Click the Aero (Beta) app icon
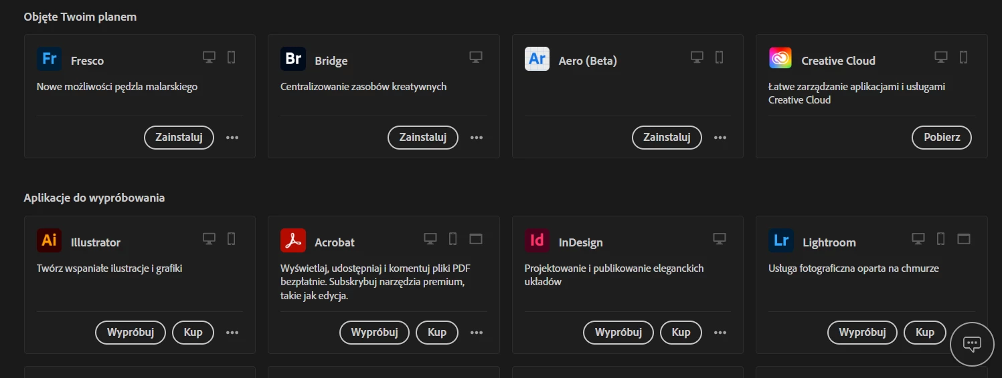1002x378 pixels. point(537,59)
